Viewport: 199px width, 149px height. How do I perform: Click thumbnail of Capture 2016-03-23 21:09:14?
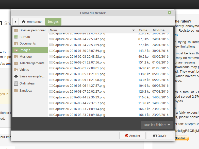[x=51, y=109]
